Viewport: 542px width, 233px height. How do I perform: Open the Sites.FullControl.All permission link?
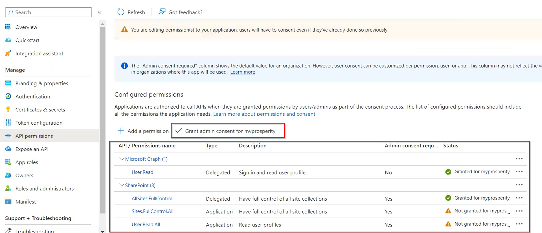(x=152, y=211)
